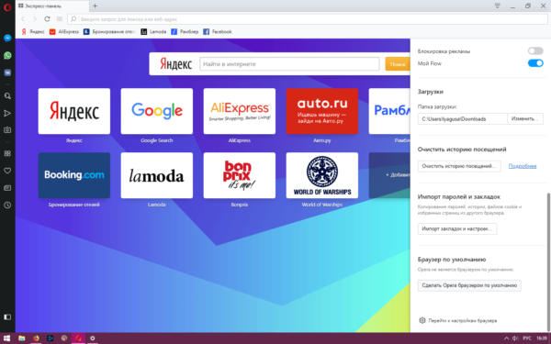Click the + Добавить site tile

[389, 175]
